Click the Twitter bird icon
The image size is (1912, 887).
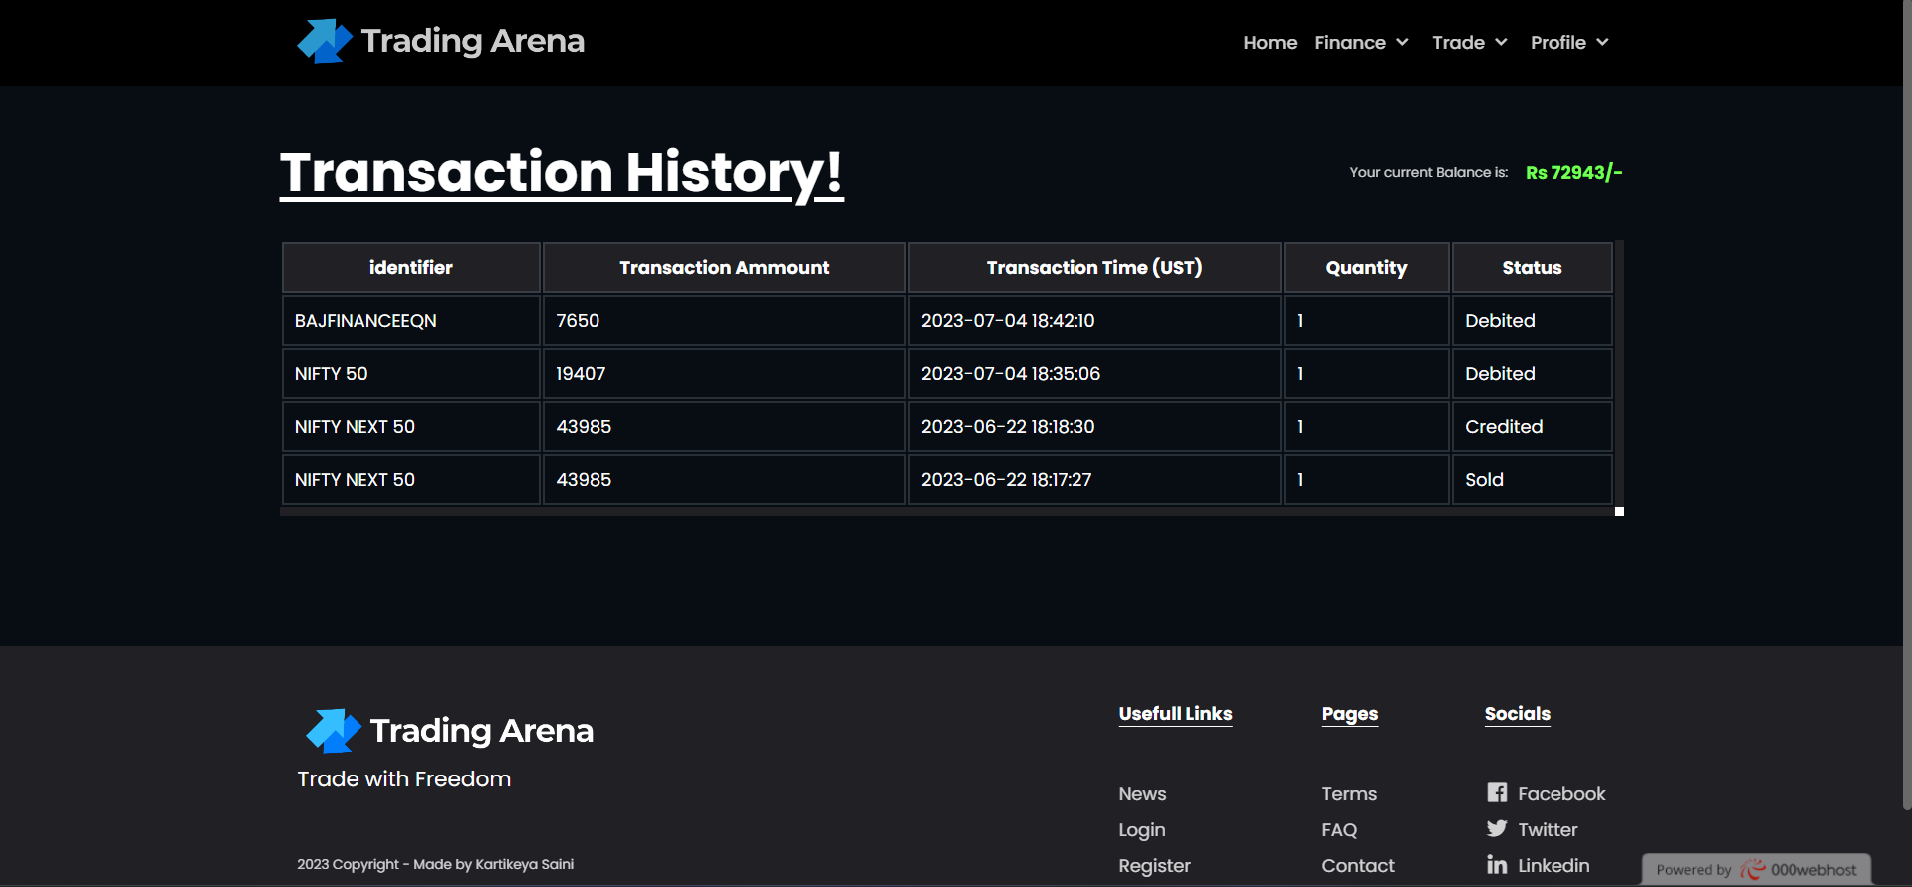coord(1497,828)
